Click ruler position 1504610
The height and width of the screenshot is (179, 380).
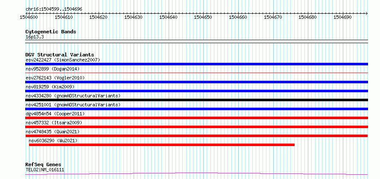[64, 17]
